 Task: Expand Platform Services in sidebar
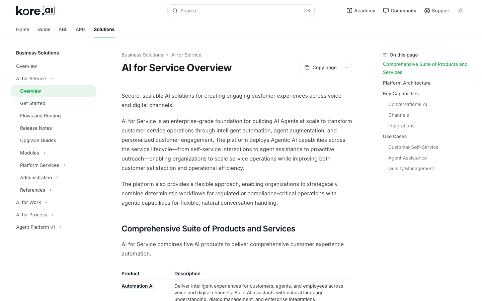[x=65, y=165]
